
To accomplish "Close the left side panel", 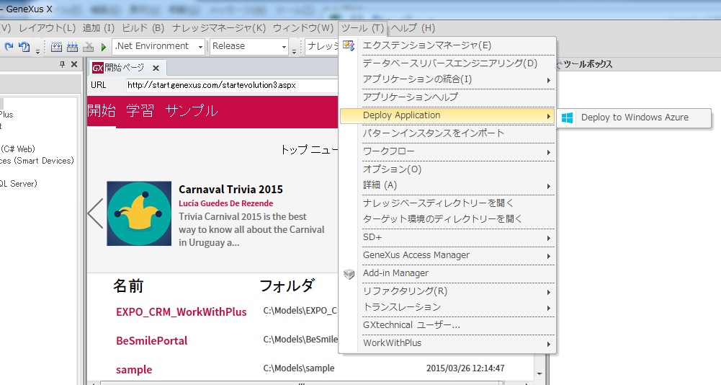I will click(x=74, y=64).
